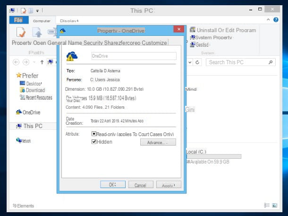Open recent locations dropdown beside nav arrows
This screenshot has width=288, height=216.
click(34, 62)
